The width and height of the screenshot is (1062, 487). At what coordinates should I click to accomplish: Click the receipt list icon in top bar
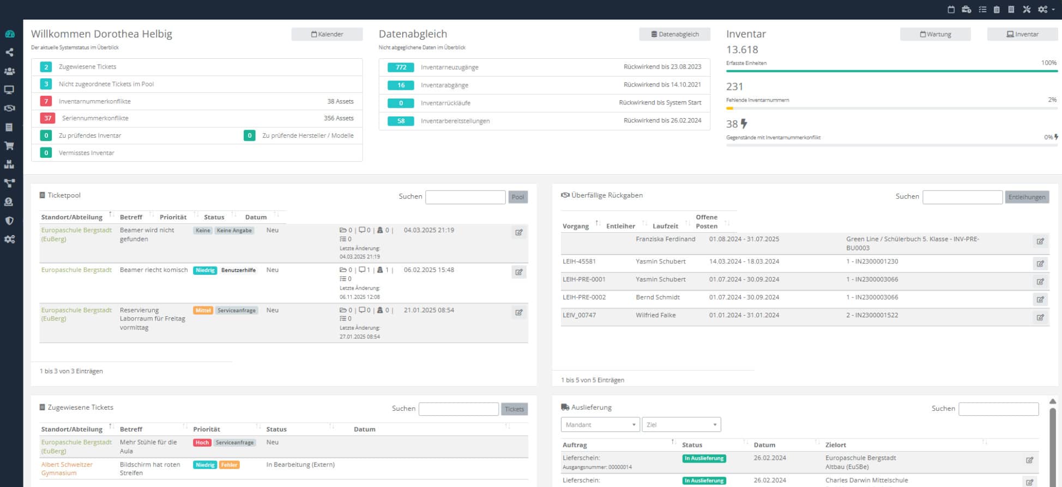[1011, 9]
